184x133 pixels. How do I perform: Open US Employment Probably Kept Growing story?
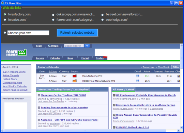[x=146, y=95]
